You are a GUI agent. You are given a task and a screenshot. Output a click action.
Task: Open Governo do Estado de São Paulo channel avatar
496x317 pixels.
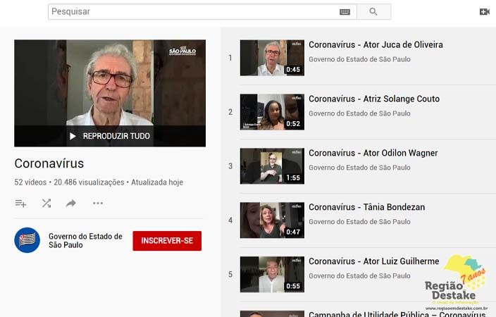27,240
